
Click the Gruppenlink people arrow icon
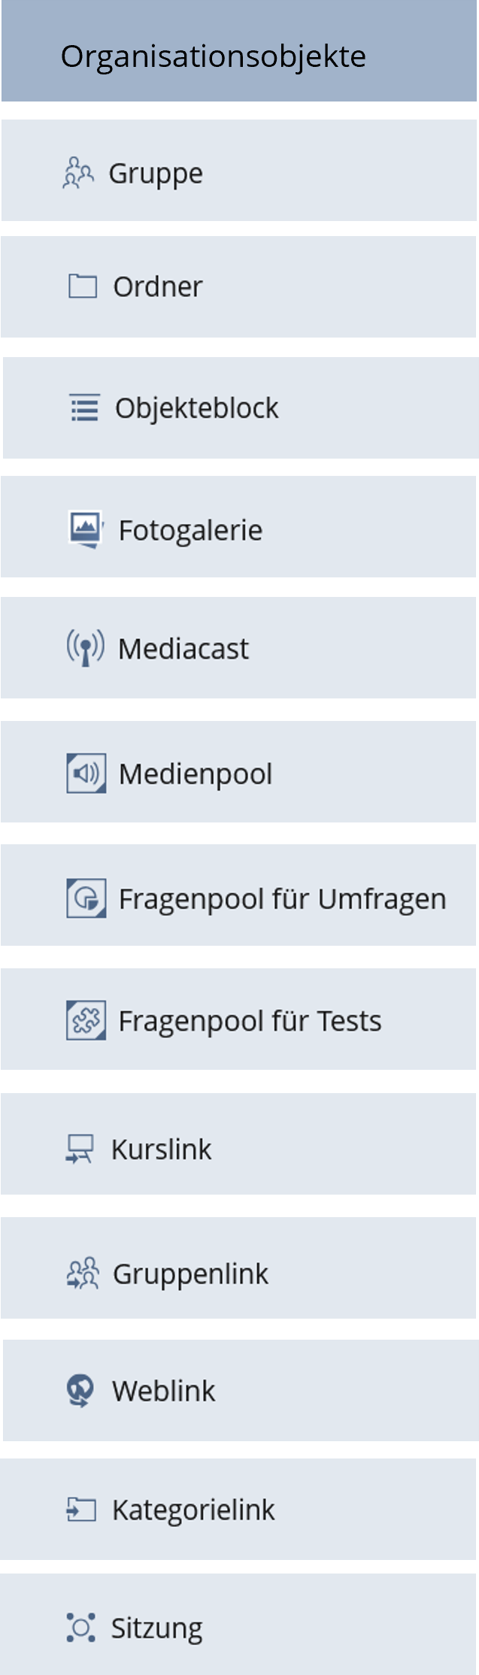pos(83,1273)
